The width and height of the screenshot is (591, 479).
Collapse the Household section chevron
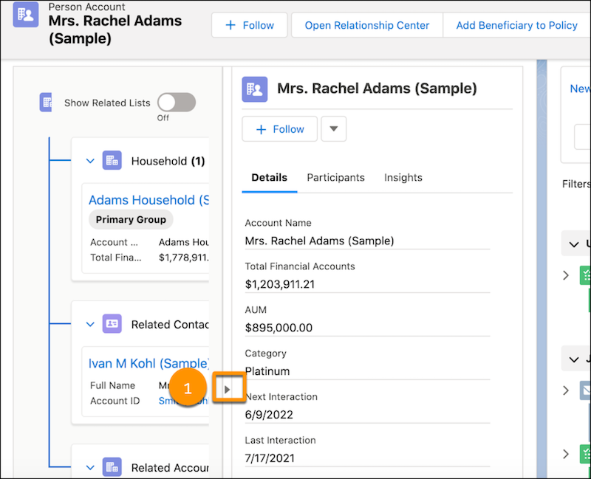tap(90, 161)
